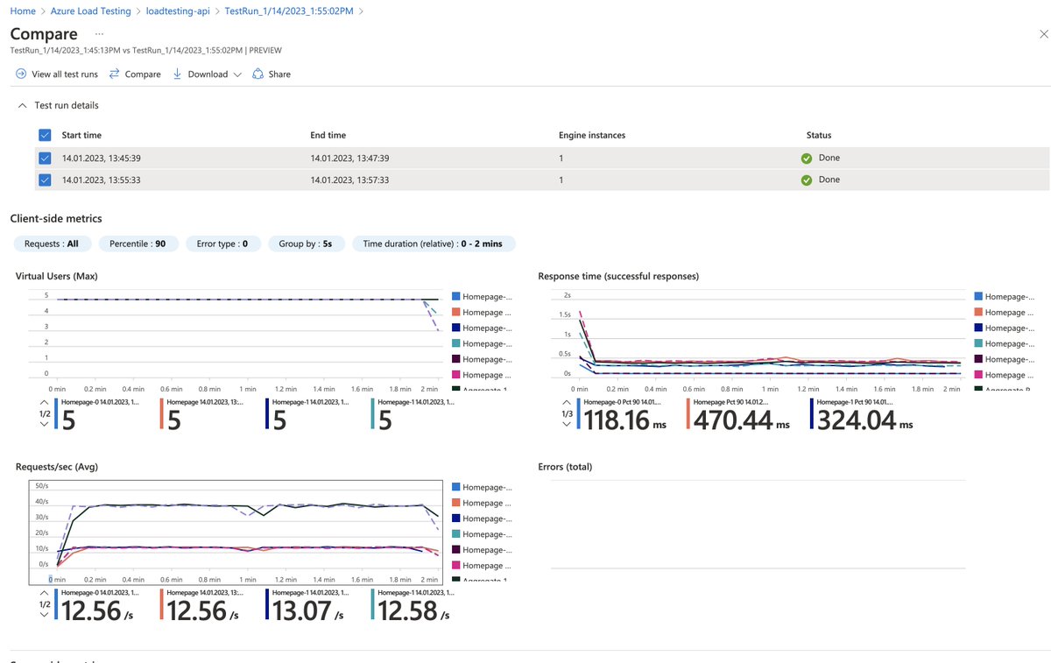Collapse the Test run details section
This screenshot has width=1051, height=663.
coord(23,106)
